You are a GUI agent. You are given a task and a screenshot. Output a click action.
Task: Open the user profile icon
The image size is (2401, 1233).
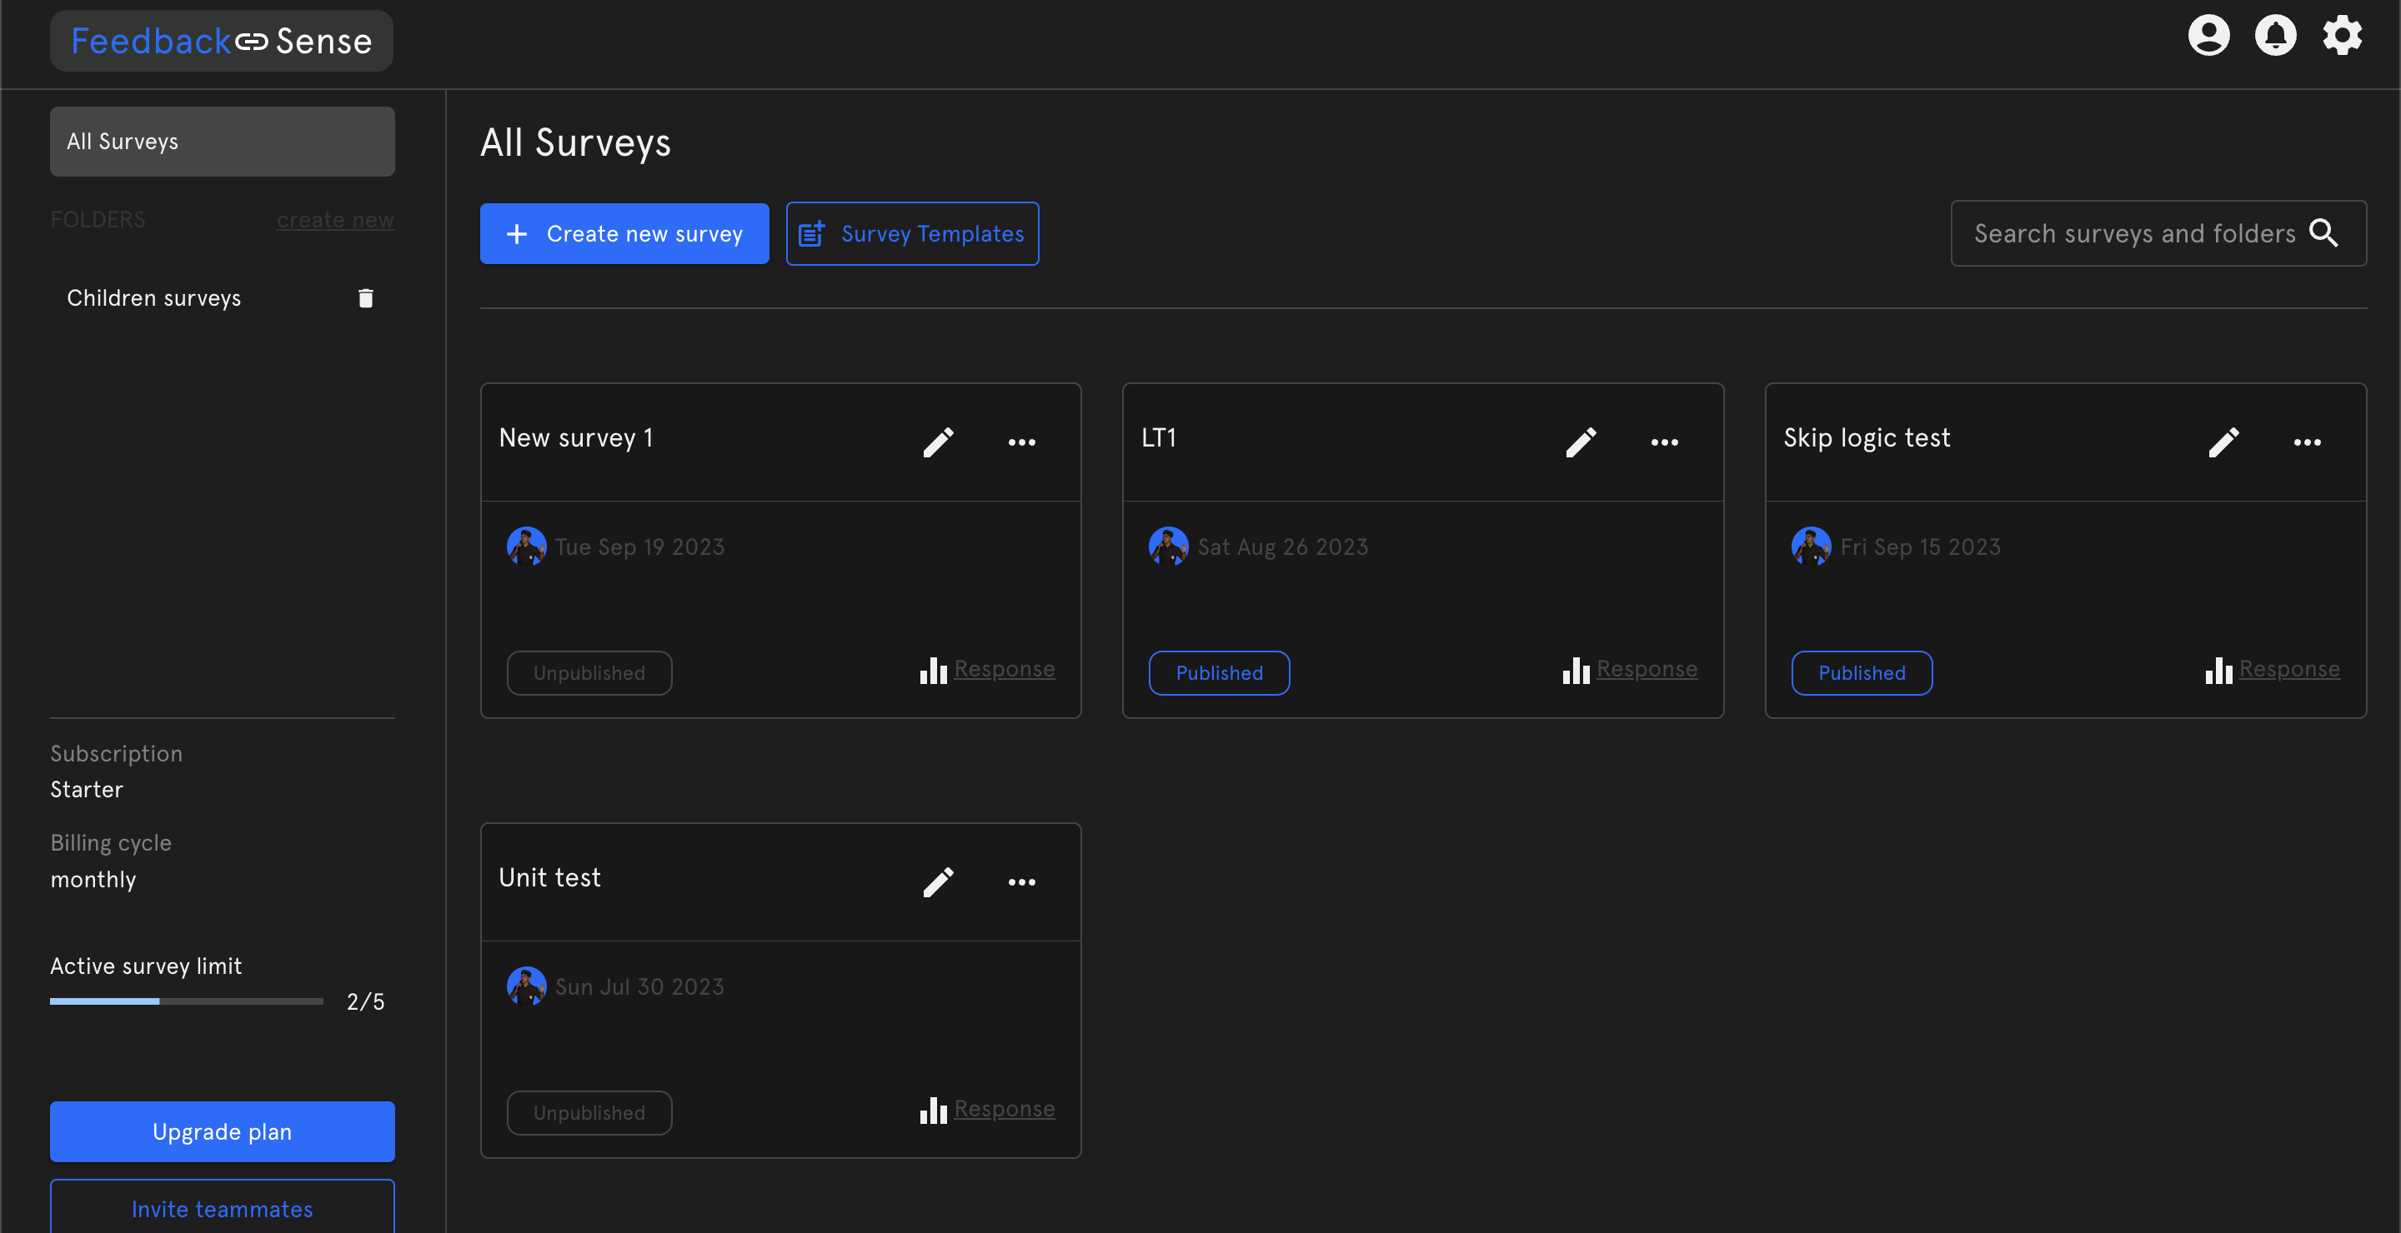coord(2208,37)
